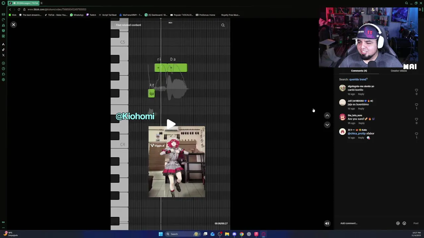Click the Windows taskbar Search box
This screenshot has width=424, height=238.
pyautogui.click(x=182, y=234)
